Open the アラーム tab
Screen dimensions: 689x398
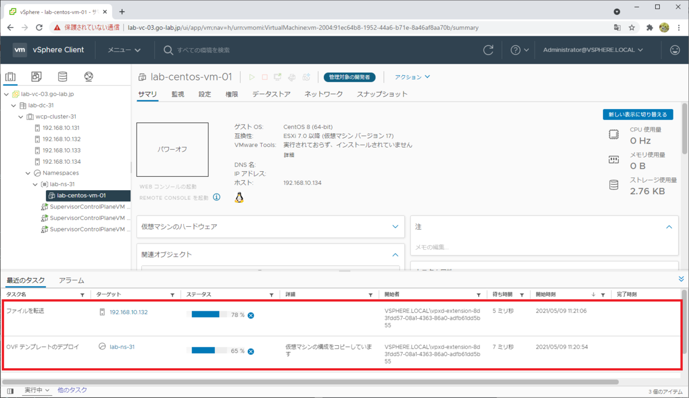click(72, 280)
